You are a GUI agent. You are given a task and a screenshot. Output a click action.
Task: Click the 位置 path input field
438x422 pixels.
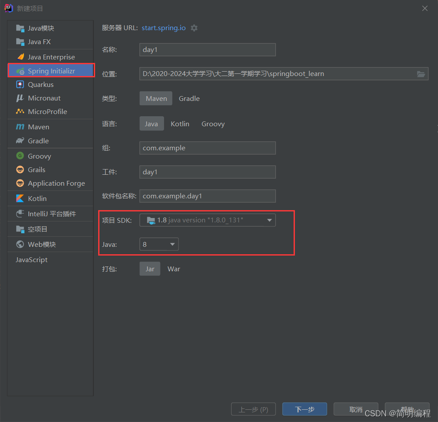click(284, 74)
